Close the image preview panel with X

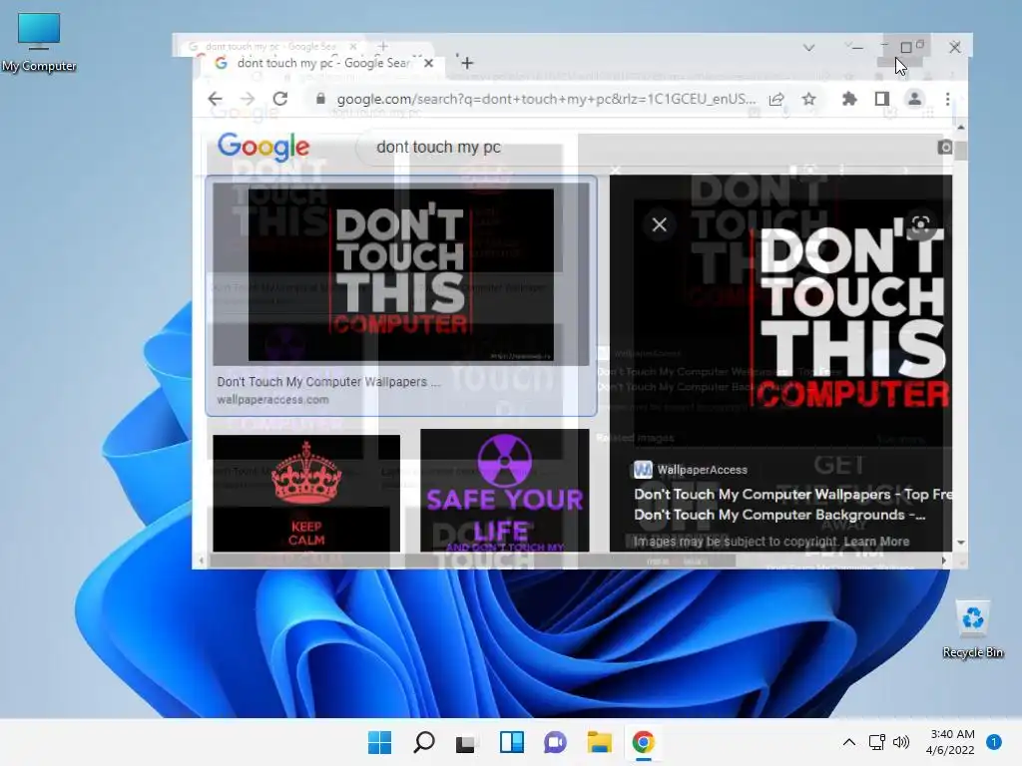click(659, 224)
